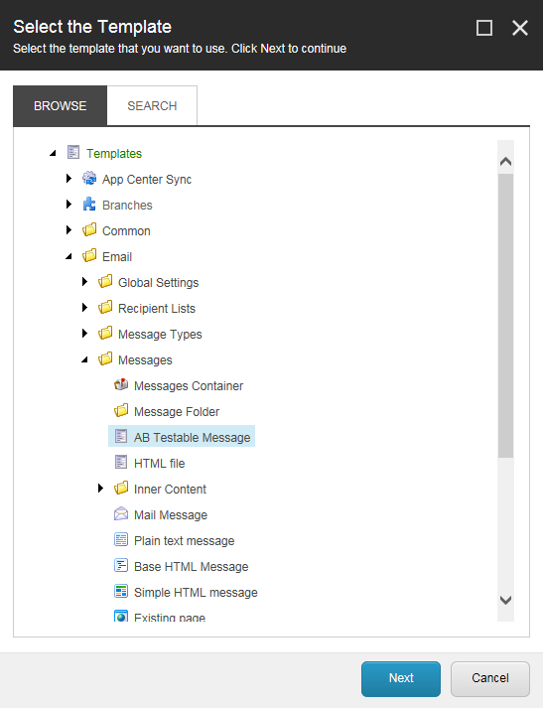Image resolution: width=543 pixels, height=708 pixels.
Task: Click the Existing page globe icon
Action: 121,616
